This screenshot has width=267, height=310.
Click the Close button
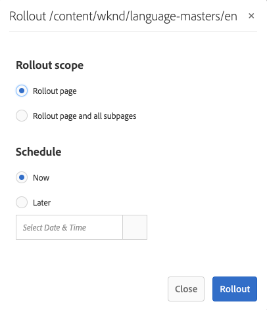186,289
